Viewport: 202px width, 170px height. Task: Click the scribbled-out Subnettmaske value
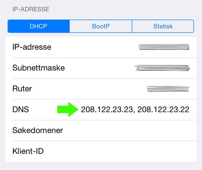[x=162, y=68]
